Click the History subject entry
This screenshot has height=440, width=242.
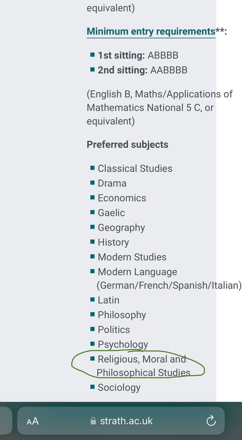click(x=113, y=242)
